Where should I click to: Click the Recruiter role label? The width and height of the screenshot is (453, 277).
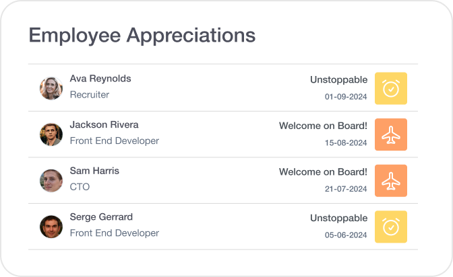pos(90,95)
